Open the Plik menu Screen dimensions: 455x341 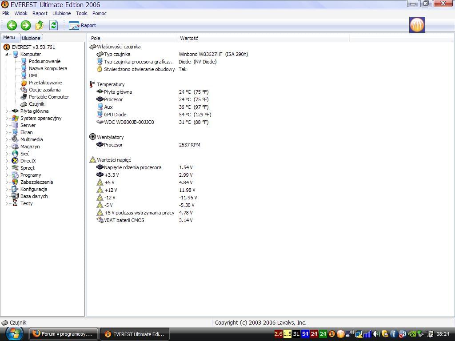6,13
